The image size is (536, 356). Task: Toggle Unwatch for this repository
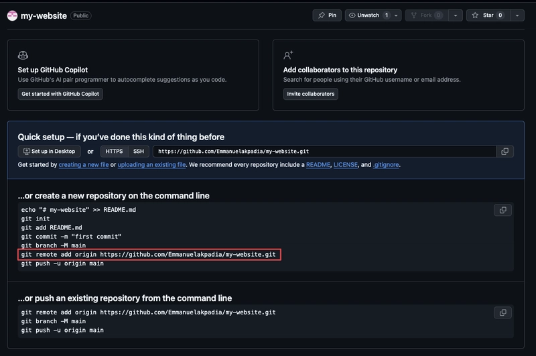coord(368,15)
